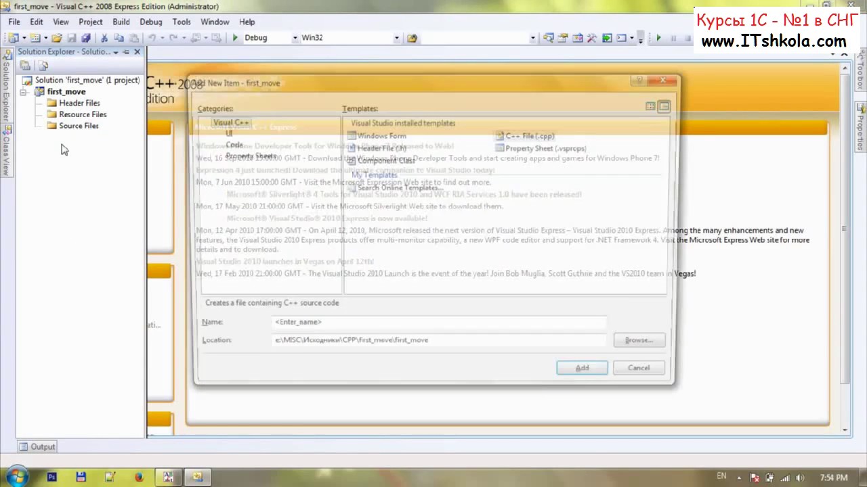Viewport: 867px width, 487px height.
Task: Click the Redo arrow icon
Action: 173,38
